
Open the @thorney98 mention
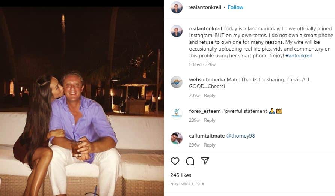pyautogui.click(x=241, y=136)
